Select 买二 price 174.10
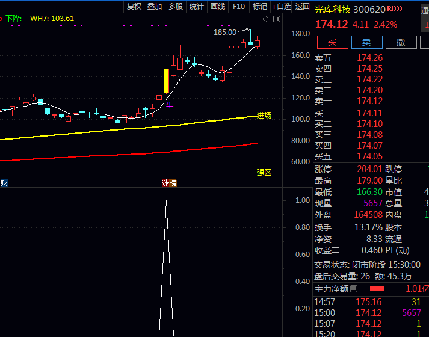429x337 pixels. [369, 124]
